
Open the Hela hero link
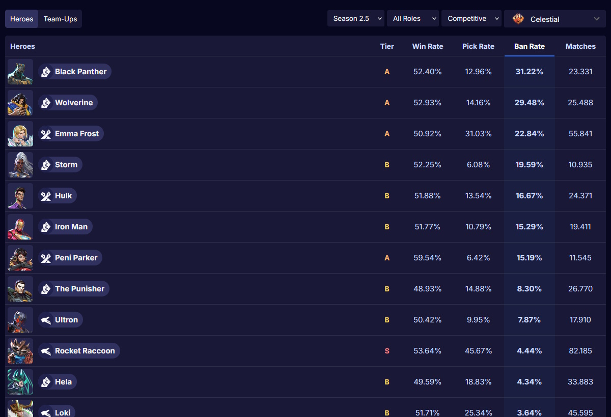(x=58, y=382)
